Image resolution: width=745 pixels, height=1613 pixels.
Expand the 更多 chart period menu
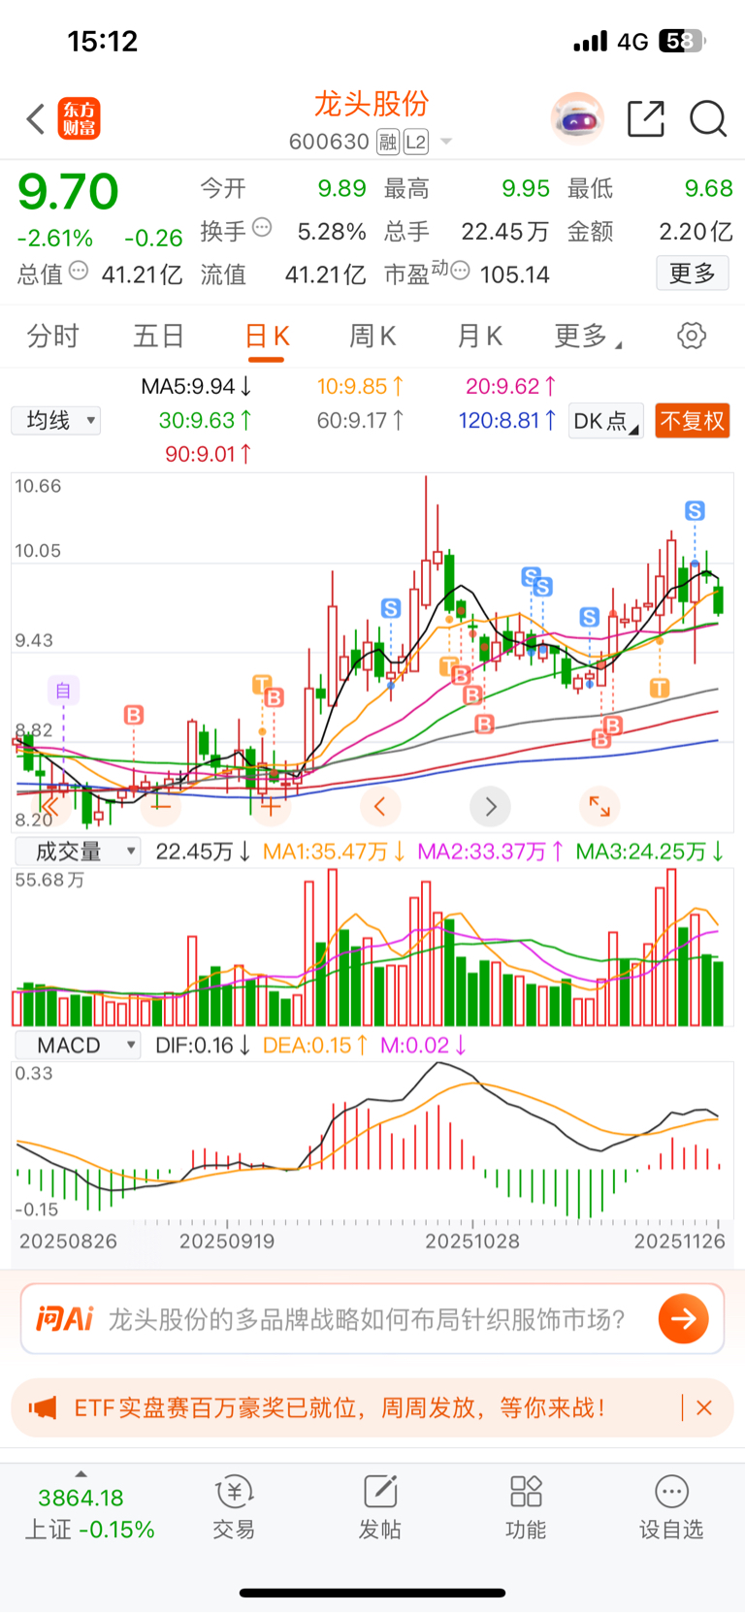pos(587,337)
